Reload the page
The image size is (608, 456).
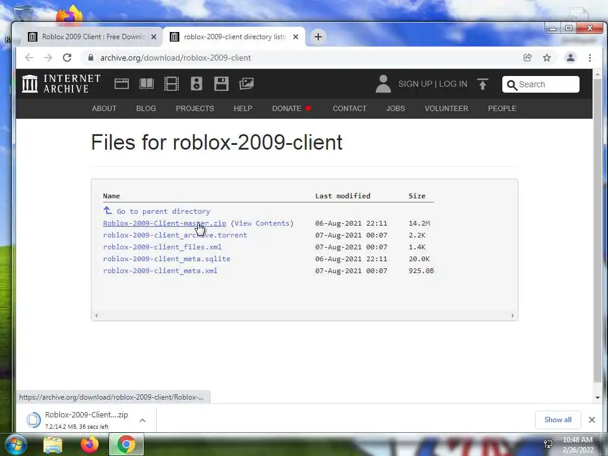67,58
